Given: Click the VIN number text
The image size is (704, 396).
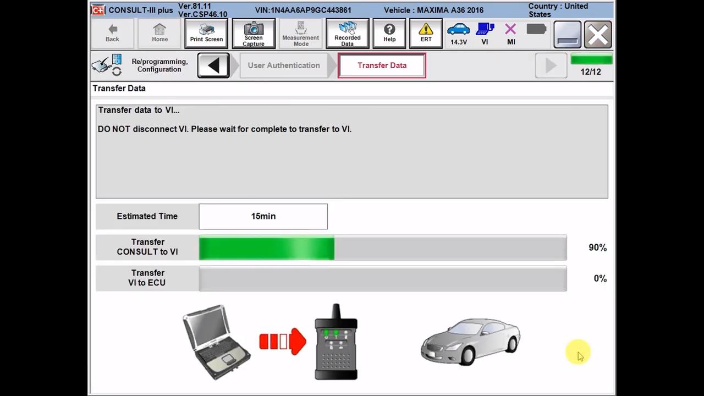Looking at the screenshot, I should [303, 10].
